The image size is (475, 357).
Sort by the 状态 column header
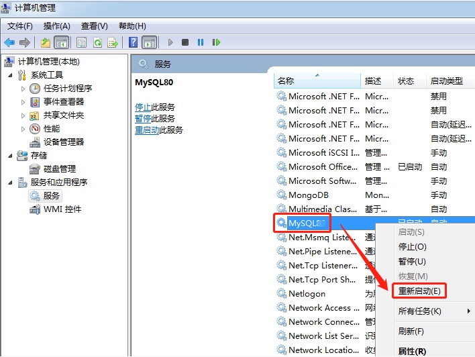click(410, 81)
